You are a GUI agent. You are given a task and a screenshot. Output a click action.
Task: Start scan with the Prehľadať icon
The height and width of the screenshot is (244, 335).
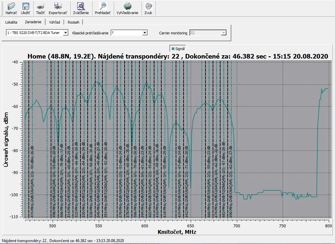(103, 7)
